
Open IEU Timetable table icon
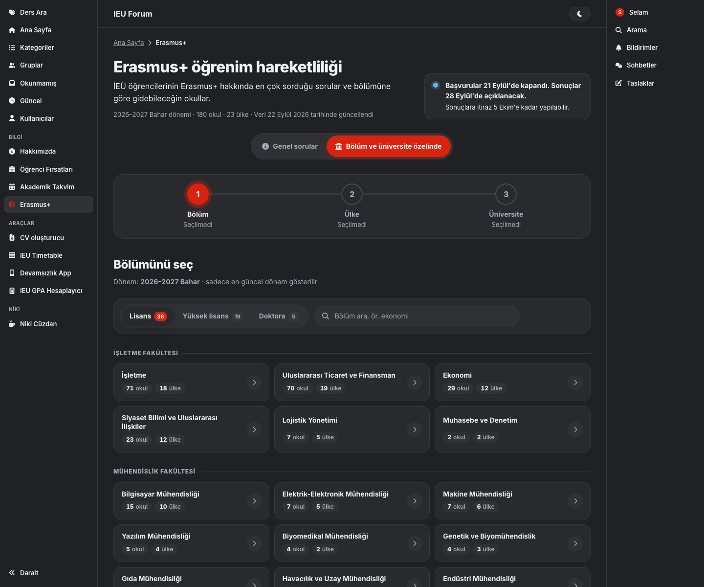coord(12,255)
